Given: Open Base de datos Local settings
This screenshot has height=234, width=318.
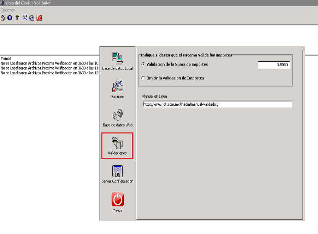Looking at the screenshot, I should click(117, 61).
